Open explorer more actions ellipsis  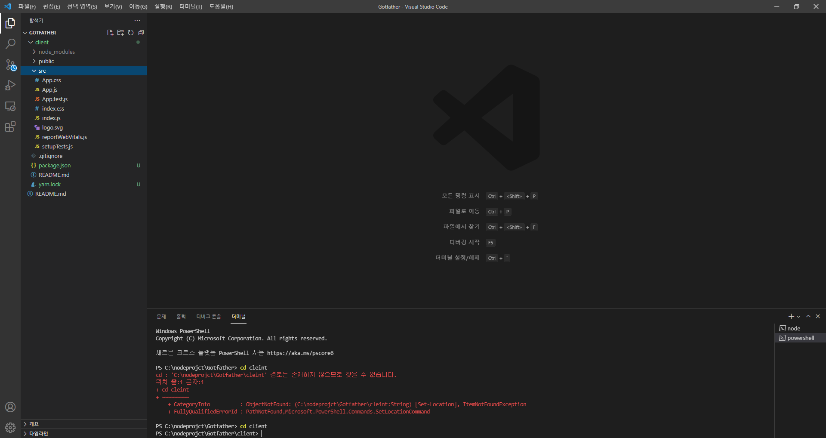(x=137, y=21)
